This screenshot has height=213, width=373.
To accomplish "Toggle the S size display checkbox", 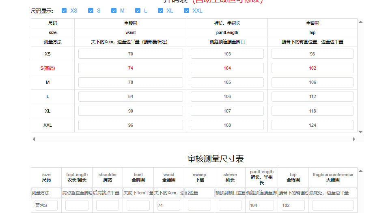I will 91,11.
